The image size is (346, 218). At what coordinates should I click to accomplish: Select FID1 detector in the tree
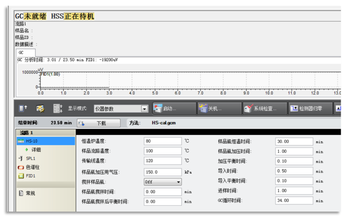tap(31, 175)
